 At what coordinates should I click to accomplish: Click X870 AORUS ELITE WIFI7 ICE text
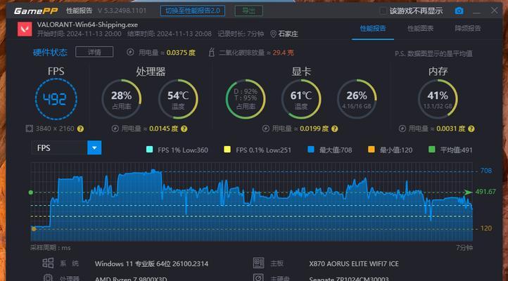354,263
